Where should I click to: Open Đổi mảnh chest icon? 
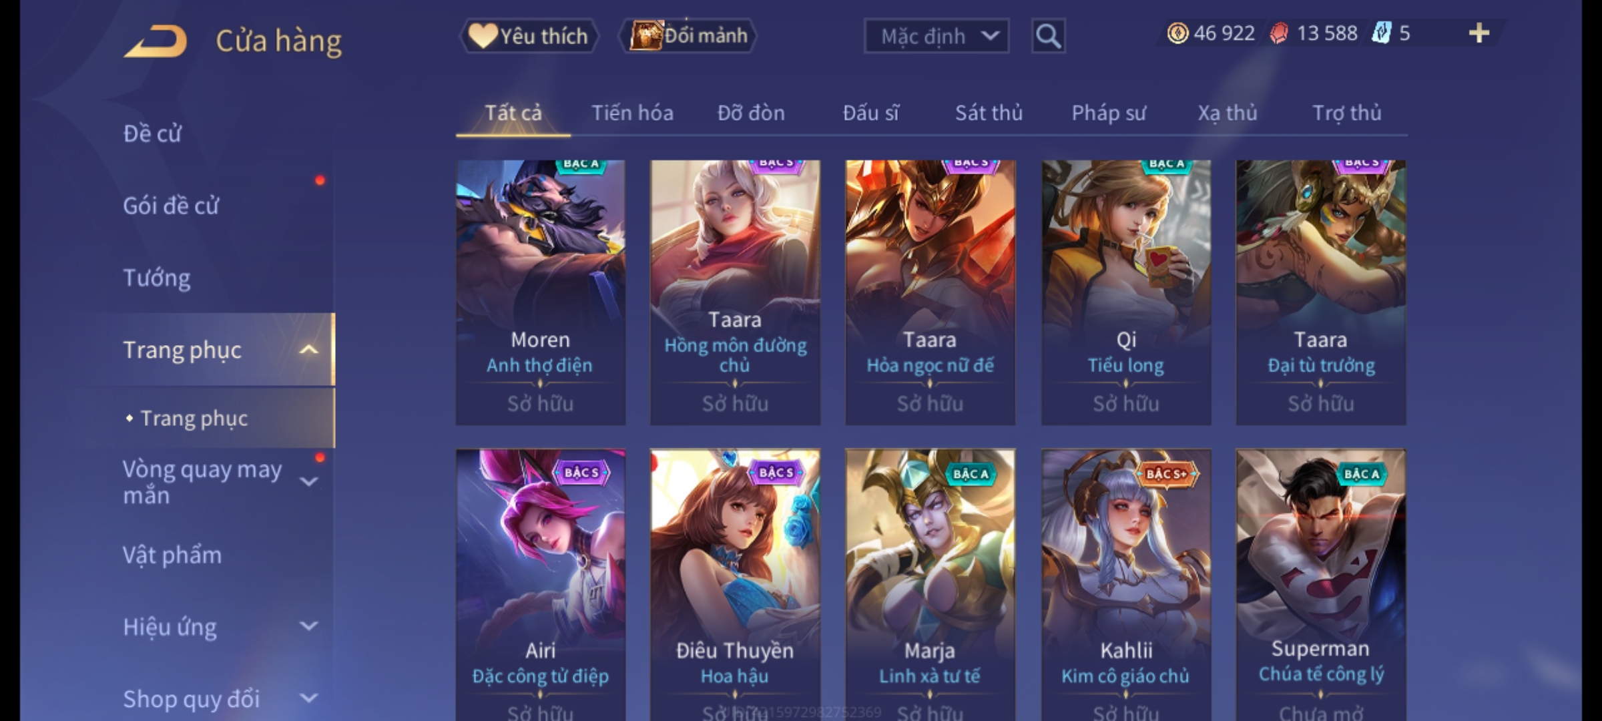point(688,35)
